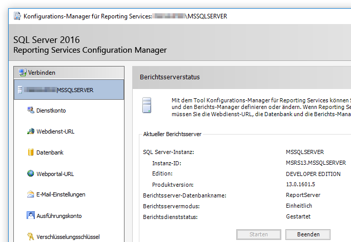
Task: Click the Verschlüsselungsschlüssel keys icon
Action: click(x=31, y=236)
